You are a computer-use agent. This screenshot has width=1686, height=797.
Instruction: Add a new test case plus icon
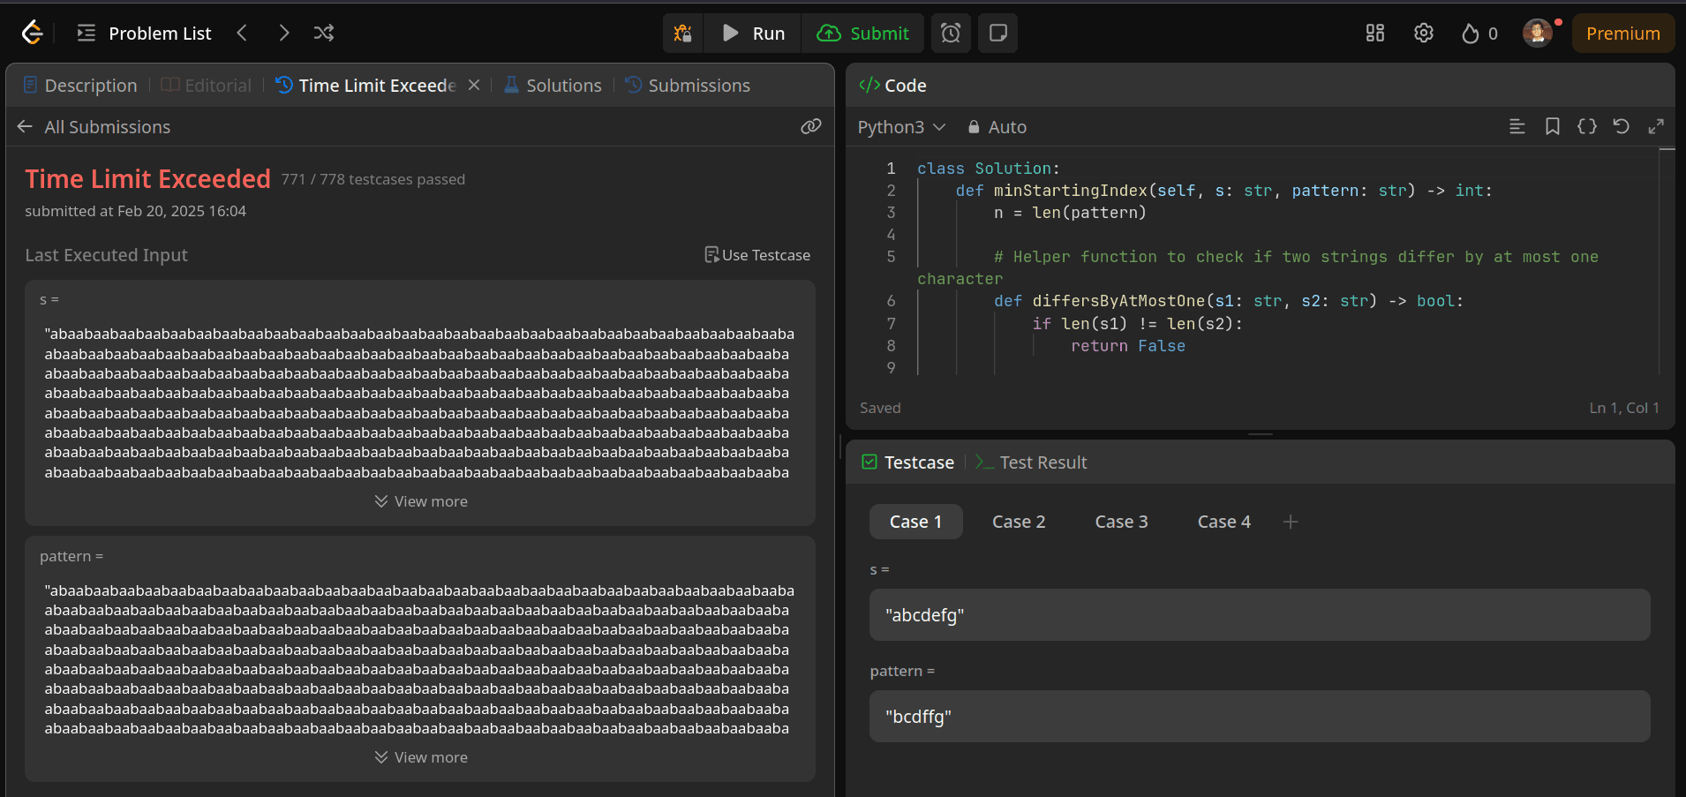click(1291, 522)
